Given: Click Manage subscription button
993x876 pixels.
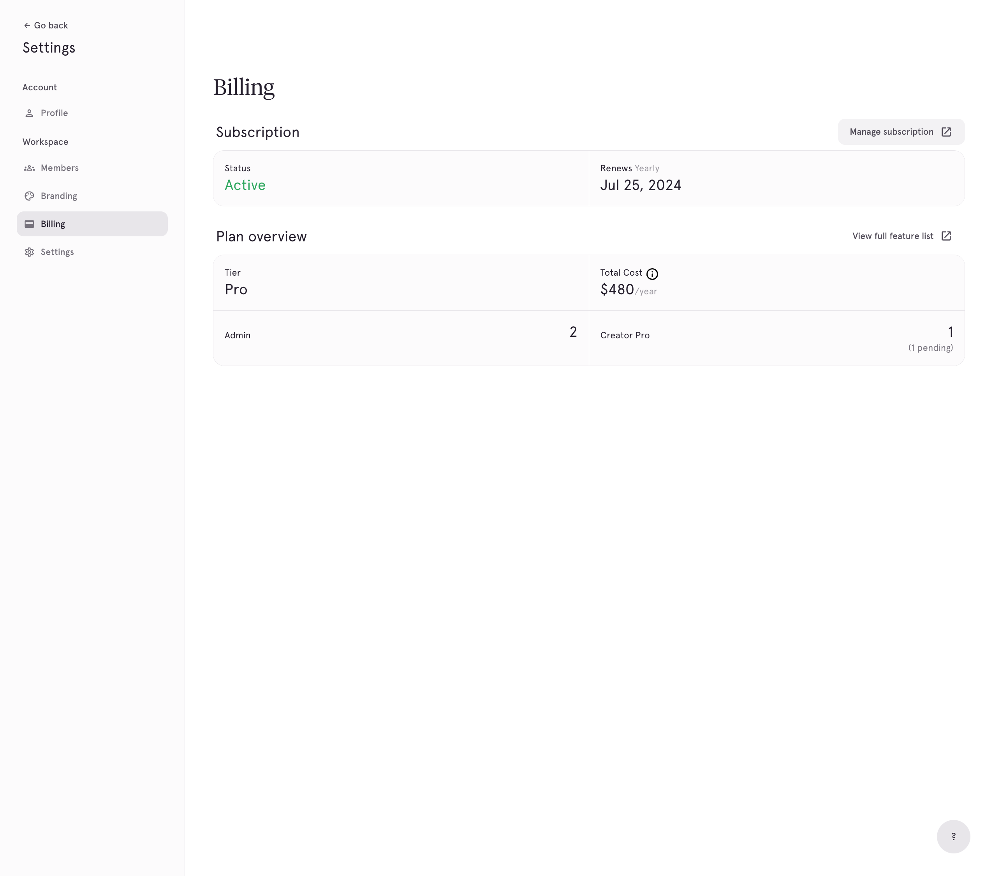Looking at the screenshot, I should 901,132.
